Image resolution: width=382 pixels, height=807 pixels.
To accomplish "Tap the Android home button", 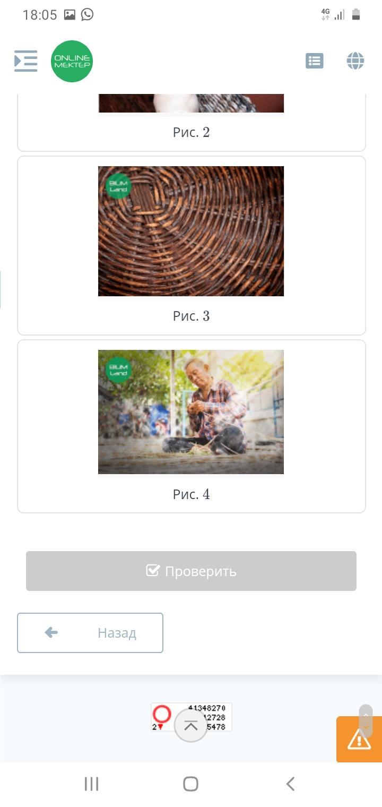I will coord(190,784).
